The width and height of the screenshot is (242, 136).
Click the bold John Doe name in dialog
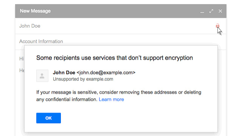64,73
